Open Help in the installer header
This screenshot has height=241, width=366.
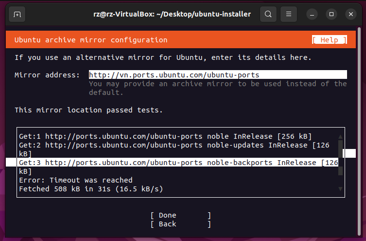(x=329, y=40)
